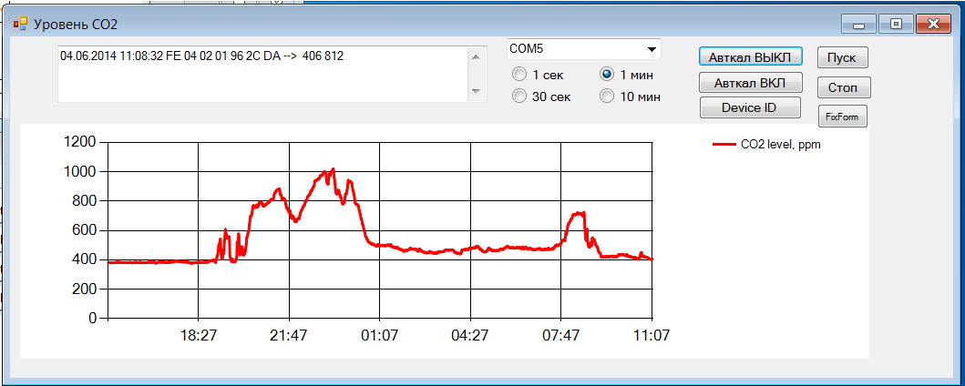Click the 11:07 time axis label

click(652, 336)
